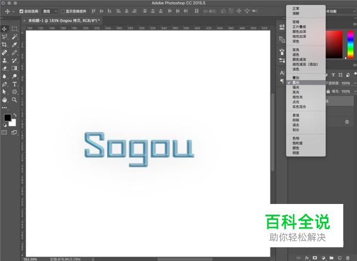Viewport: 357px width, 261px height.
Task: Select the Lasso tool
Action: (x=4, y=37)
